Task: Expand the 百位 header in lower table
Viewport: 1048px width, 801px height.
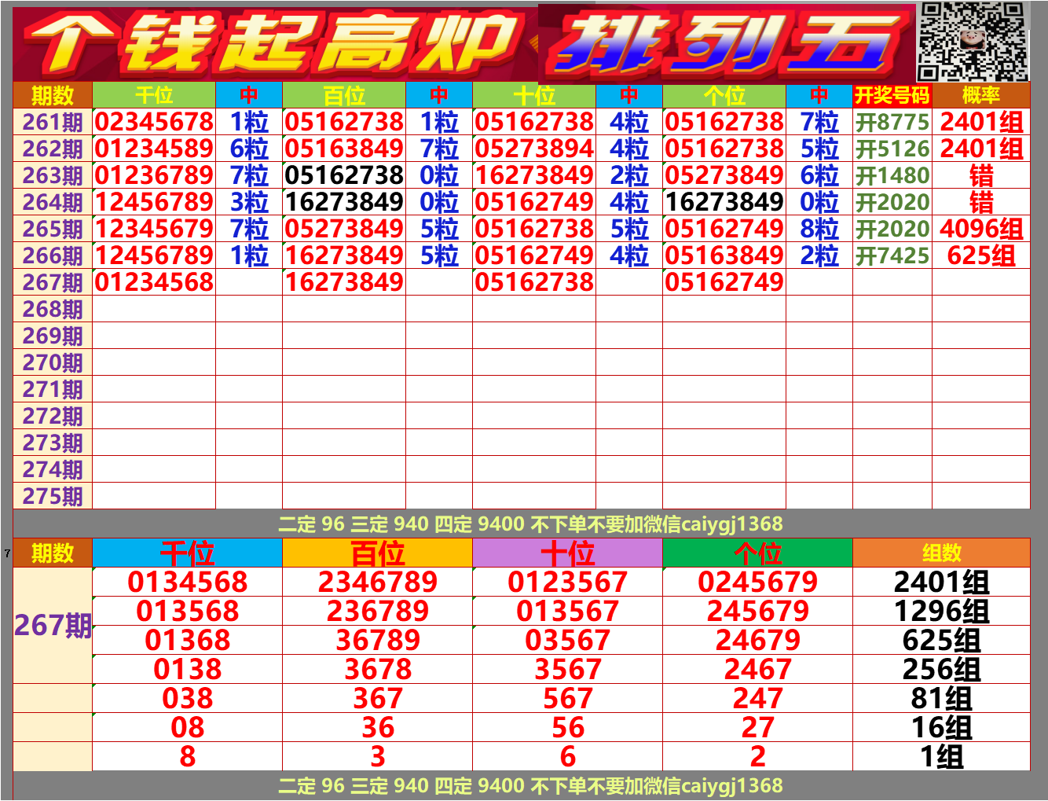Action: pos(376,553)
